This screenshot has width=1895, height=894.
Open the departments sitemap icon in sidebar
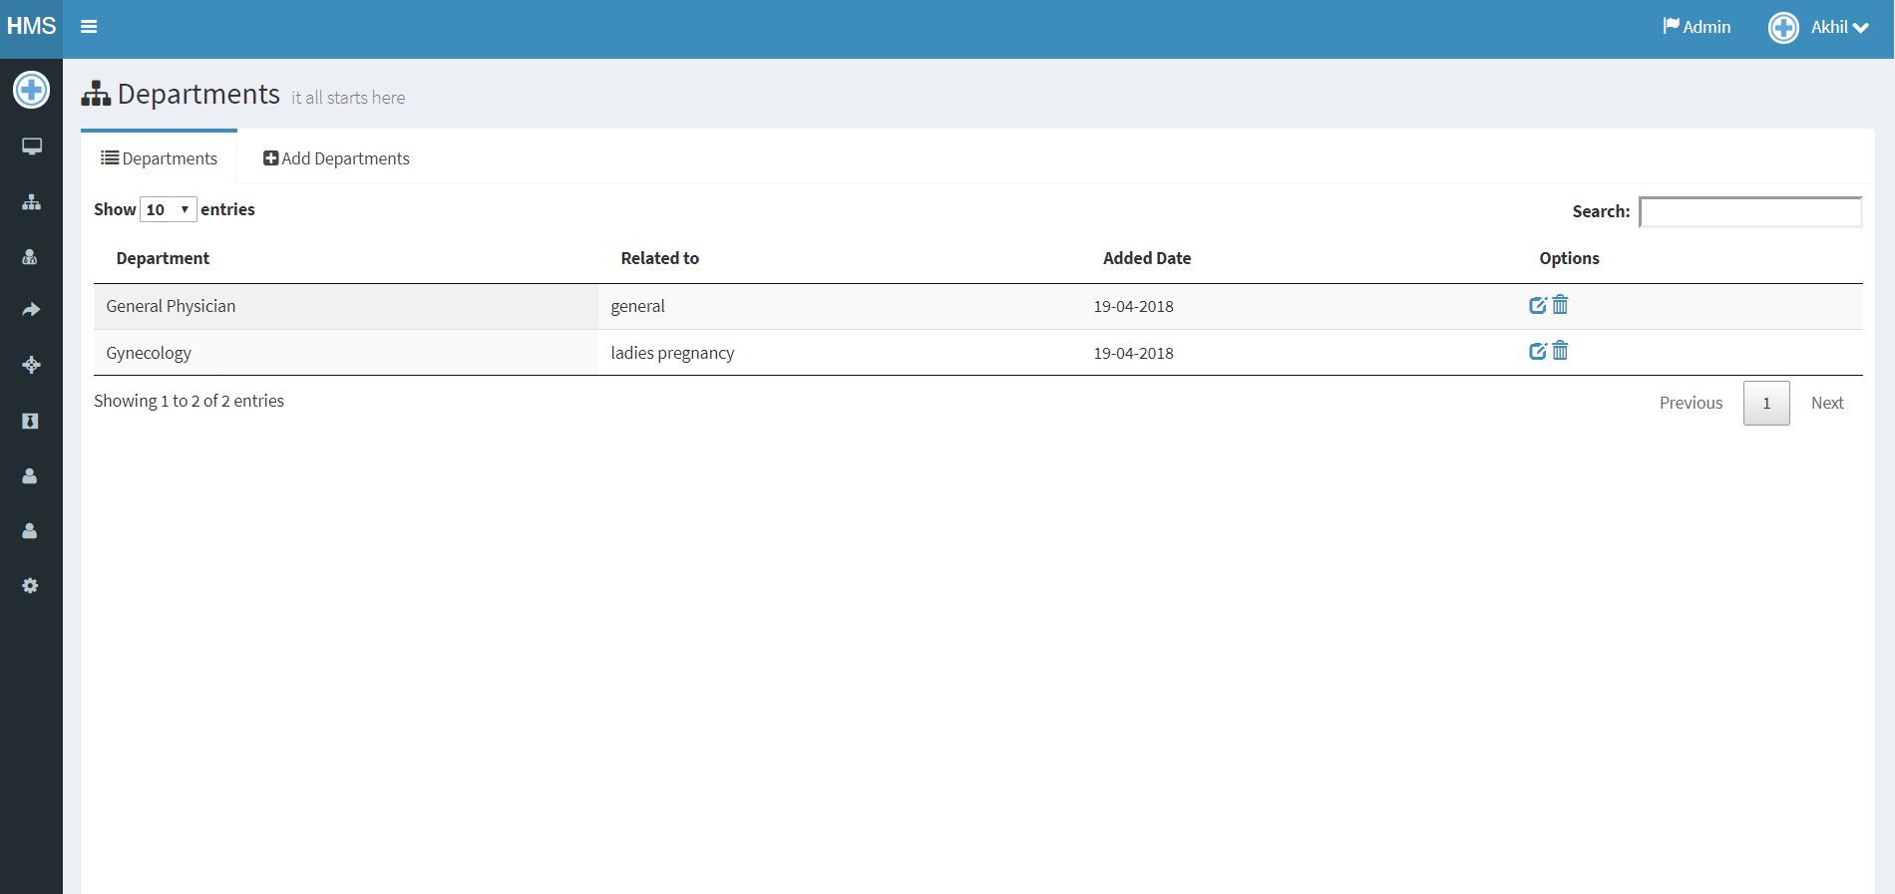tap(31, 202)
